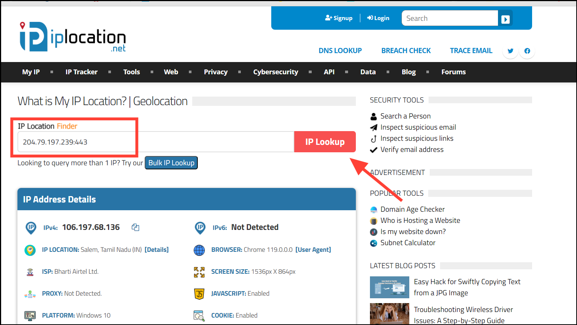
Task: Open Domain Age Checker link
Action: tap(412, 209)
